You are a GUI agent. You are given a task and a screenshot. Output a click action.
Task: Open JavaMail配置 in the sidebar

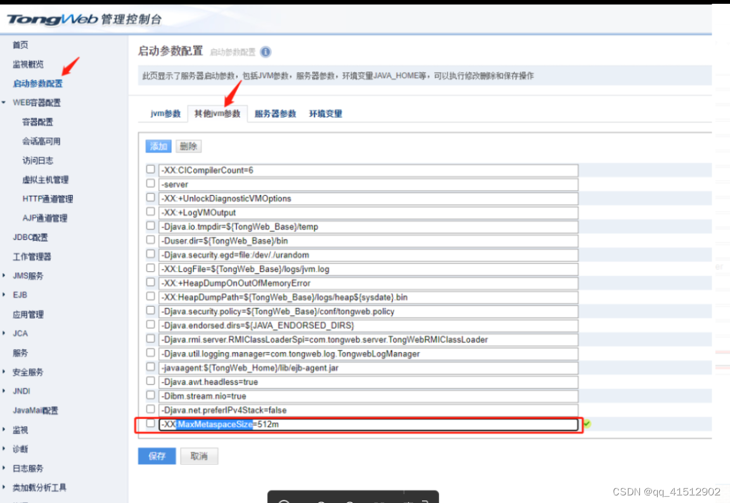(35, 411)
